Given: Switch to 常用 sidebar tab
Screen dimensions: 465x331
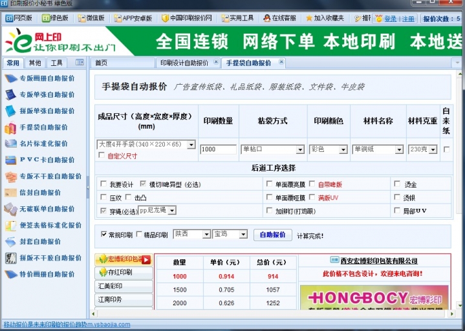Looking at the screenshot, I should (x=13, y=63).
